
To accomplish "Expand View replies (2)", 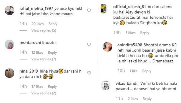I will (44, 93).
